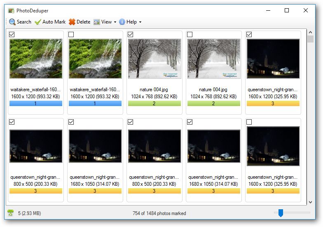
Task: Click '1024 x 768 (892.62 KB)' under unmarked nature 004
Action: coord(213,97)
